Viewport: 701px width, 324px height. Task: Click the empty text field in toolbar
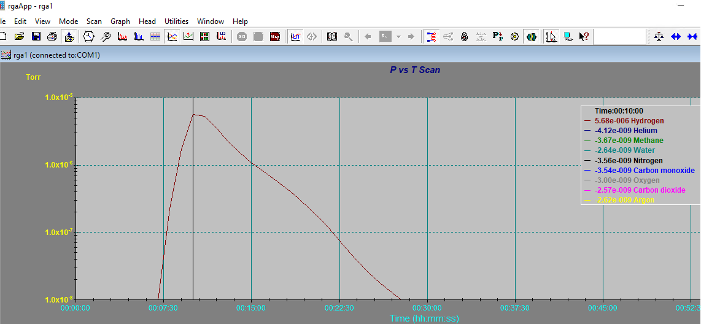click(x=619, y=37)
